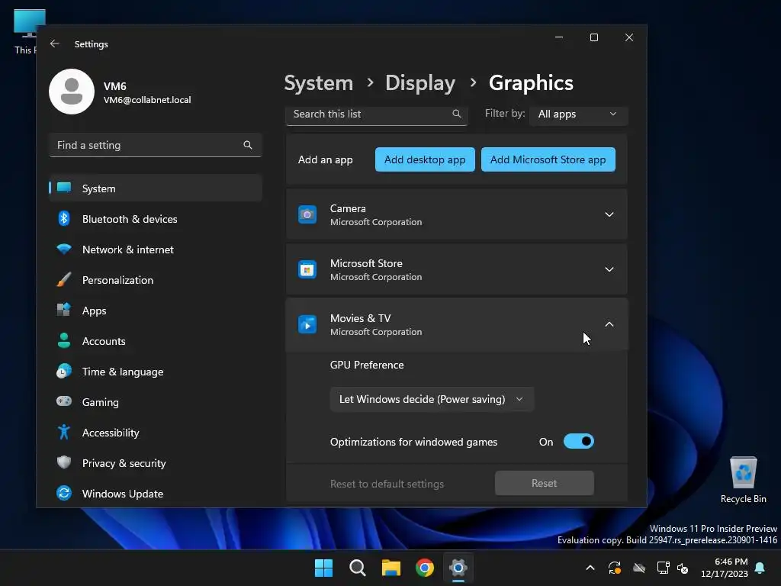Open Network & internet settings
This screenshot has height=586, width=781.
[x=156, y=250]
